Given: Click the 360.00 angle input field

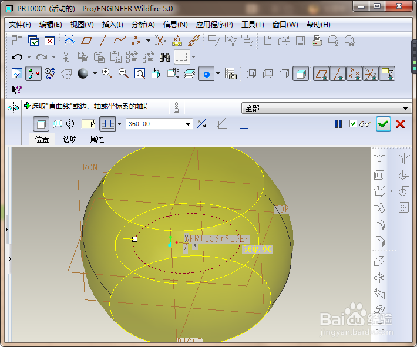Looking at the screenshot, I should [155, 124].
